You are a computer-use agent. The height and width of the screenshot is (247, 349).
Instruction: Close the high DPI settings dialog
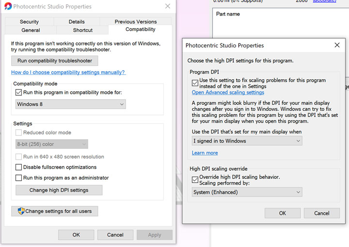pyautogui.click(x=337, y=45)
